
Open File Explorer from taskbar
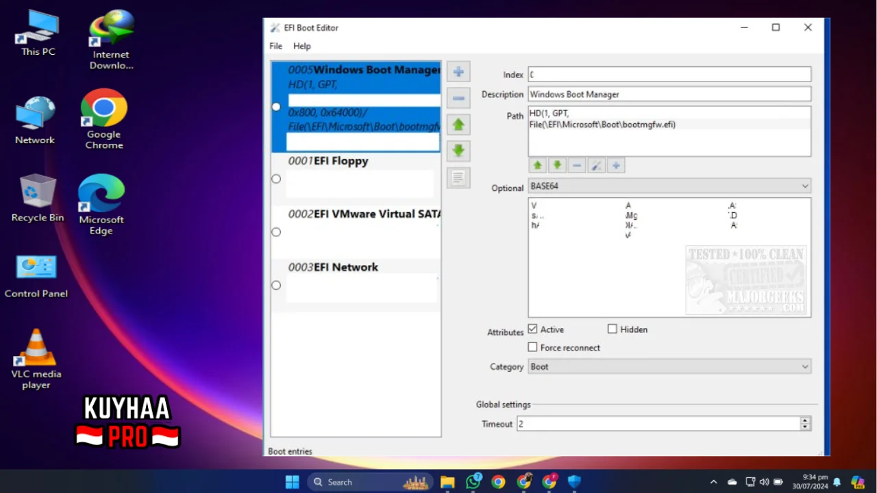[447, 482]
